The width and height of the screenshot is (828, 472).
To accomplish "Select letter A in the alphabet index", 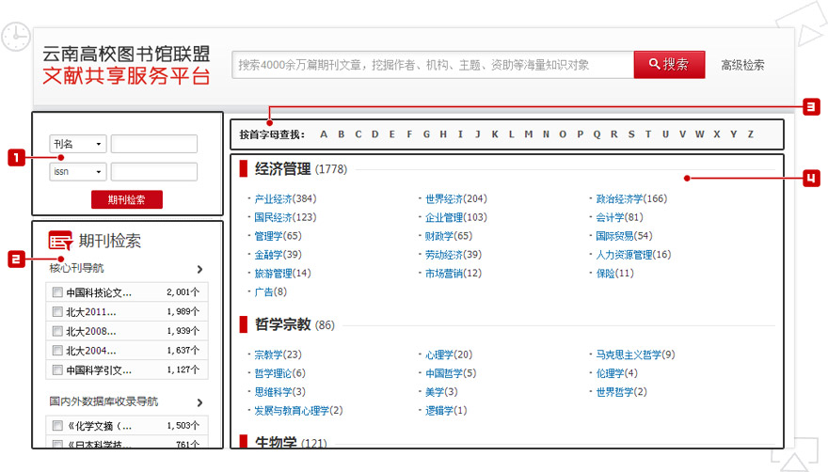I will coord(324,134).
